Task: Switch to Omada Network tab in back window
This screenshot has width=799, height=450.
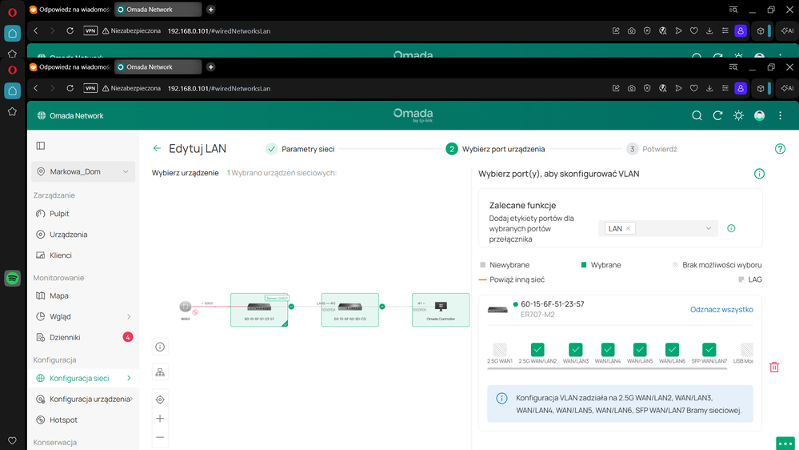Action: 158,9
